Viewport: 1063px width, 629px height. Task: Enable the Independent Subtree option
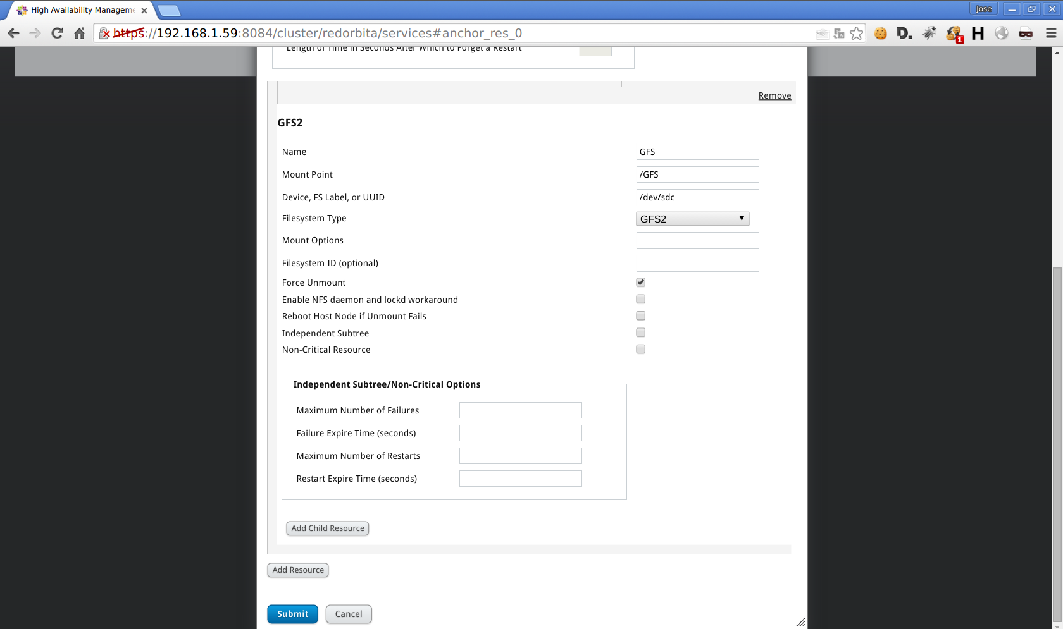pos(640,333)
